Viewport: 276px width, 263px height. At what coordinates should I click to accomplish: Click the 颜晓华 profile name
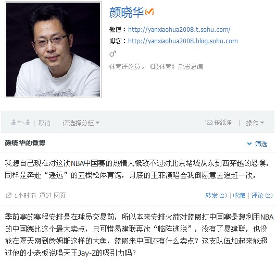click(x=126, y=13)
